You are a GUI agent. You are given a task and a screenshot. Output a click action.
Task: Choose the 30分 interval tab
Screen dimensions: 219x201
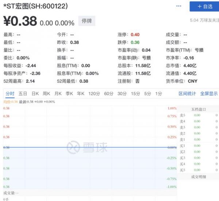[x=122, y=94]
